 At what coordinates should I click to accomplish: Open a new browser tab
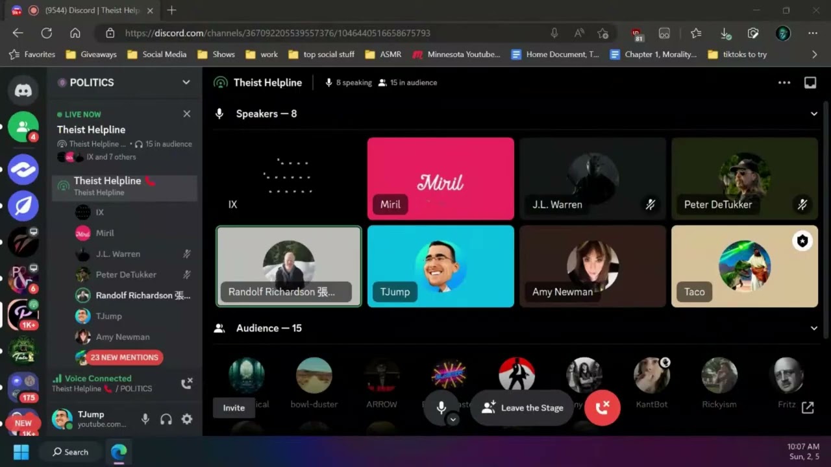171,10
